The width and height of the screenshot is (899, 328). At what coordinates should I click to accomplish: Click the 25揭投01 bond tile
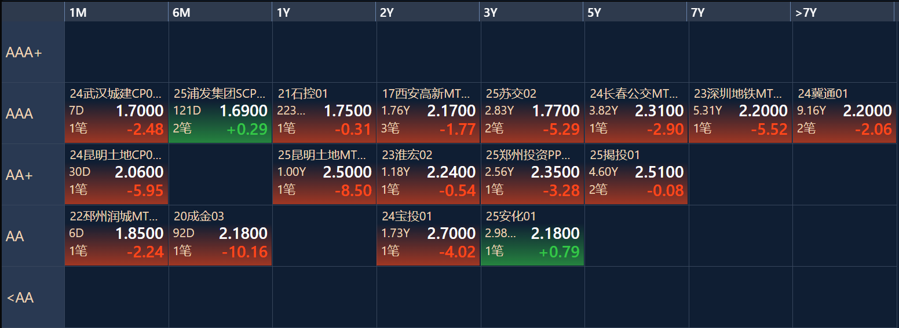click(x=636, y=174)
